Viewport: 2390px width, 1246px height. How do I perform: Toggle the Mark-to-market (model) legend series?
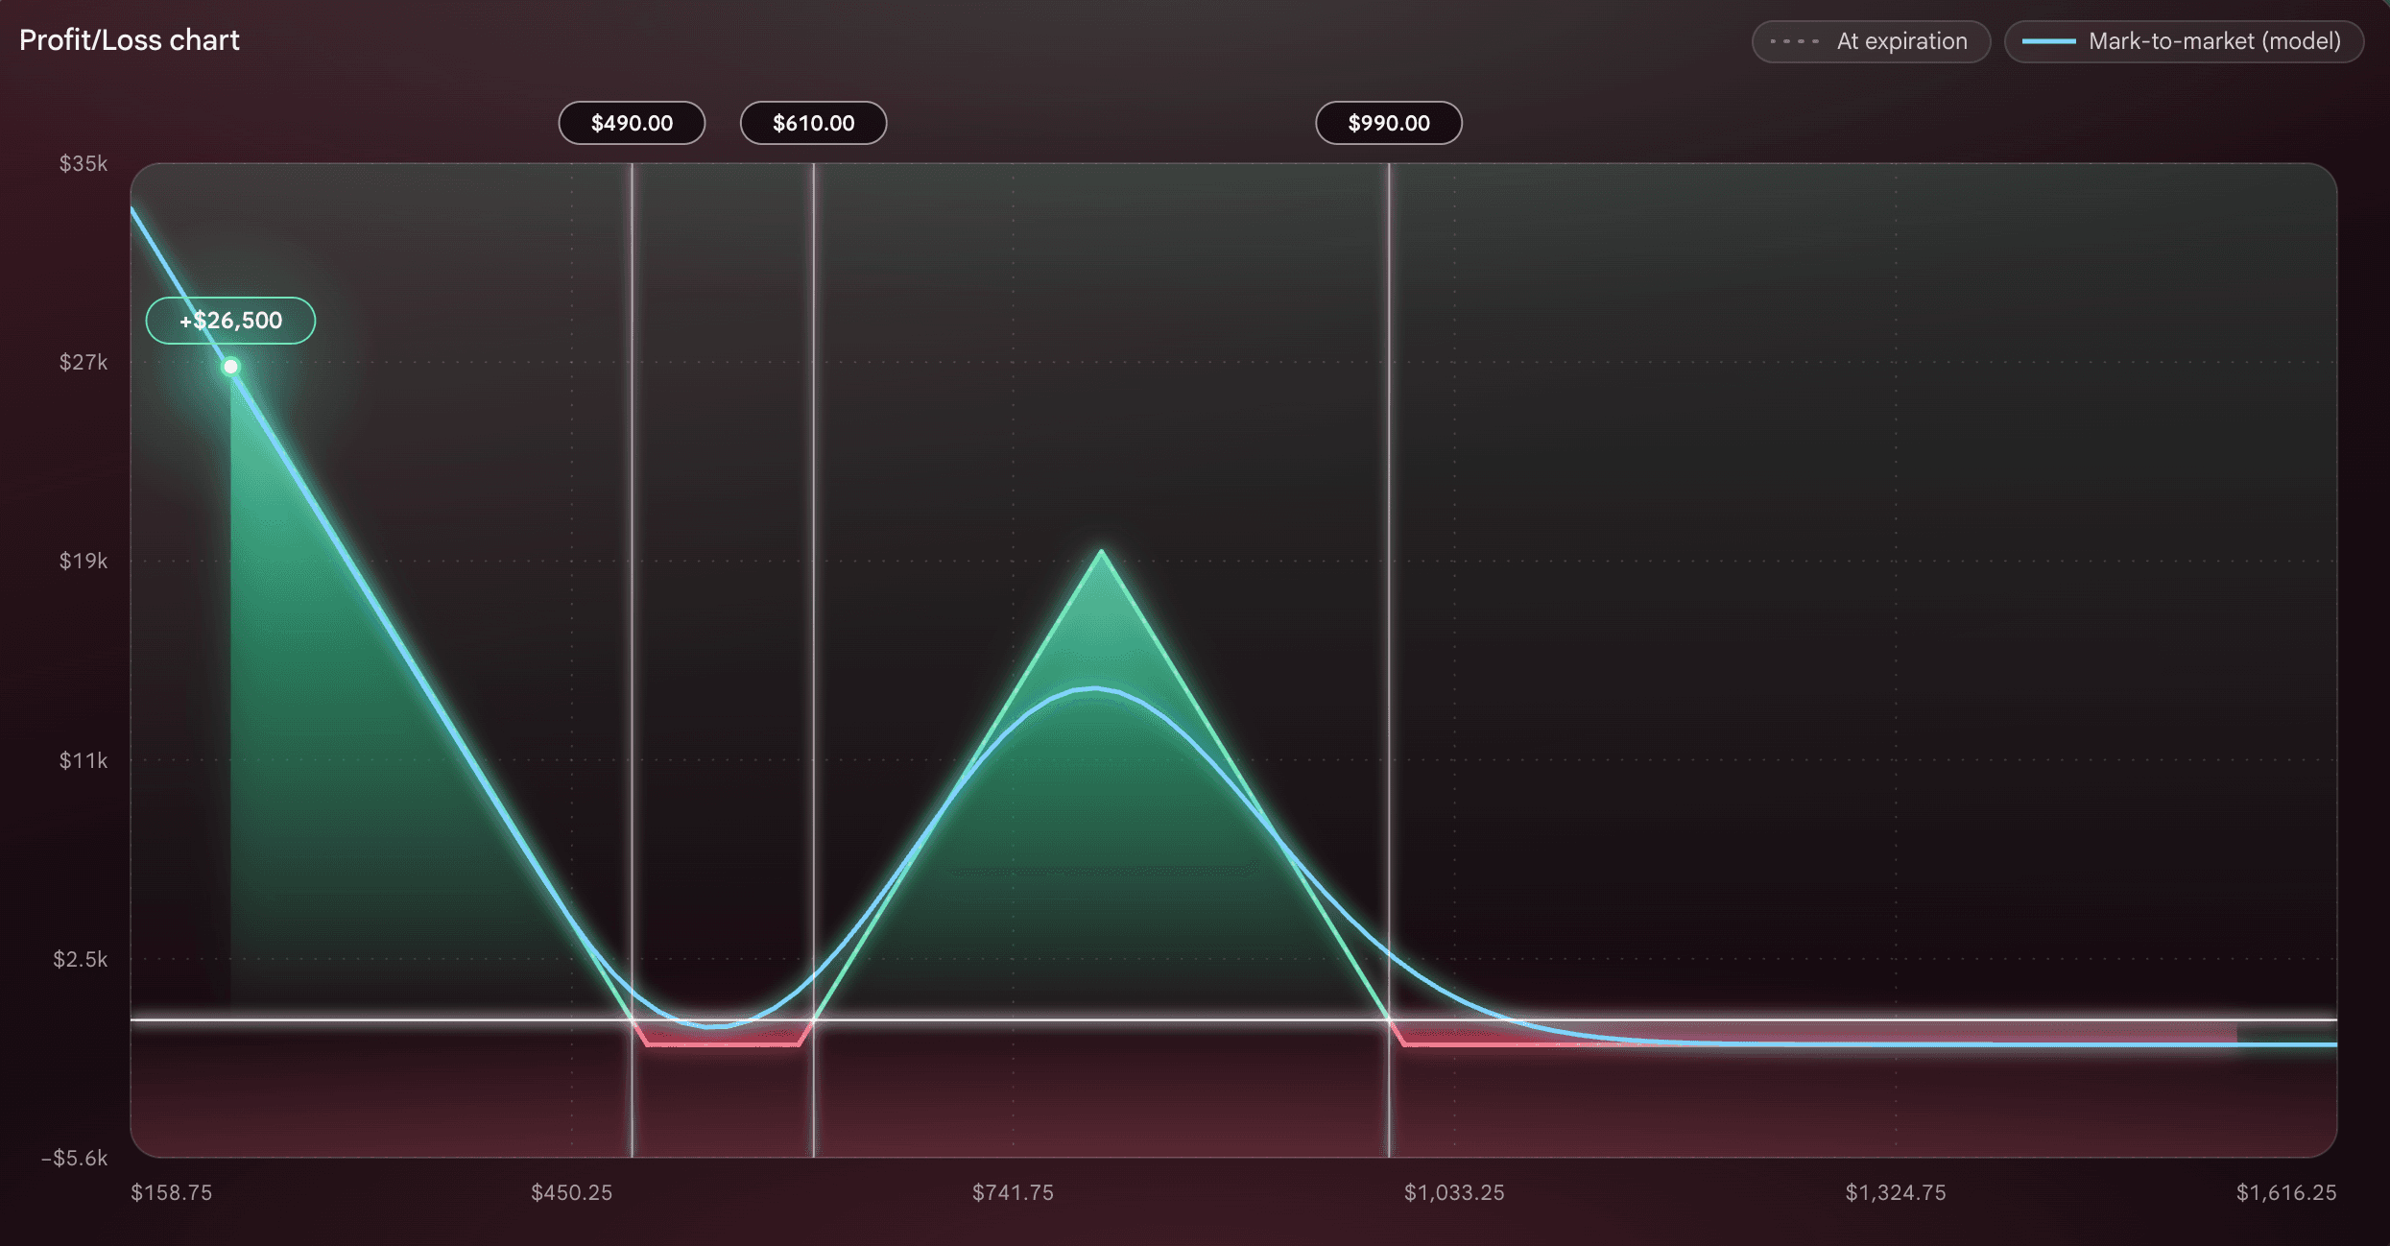coord(2184,41)
